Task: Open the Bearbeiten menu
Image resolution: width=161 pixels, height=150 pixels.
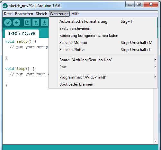Action: 24,14
